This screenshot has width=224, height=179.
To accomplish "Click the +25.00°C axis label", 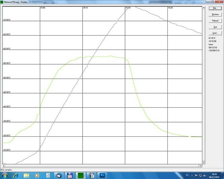I will tap(7, 150).
